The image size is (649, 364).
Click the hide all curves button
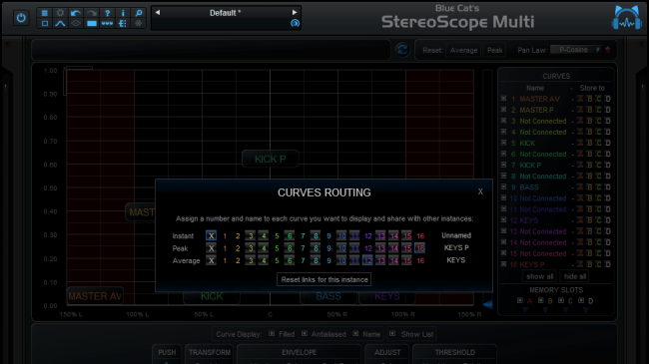pos(575,276)
